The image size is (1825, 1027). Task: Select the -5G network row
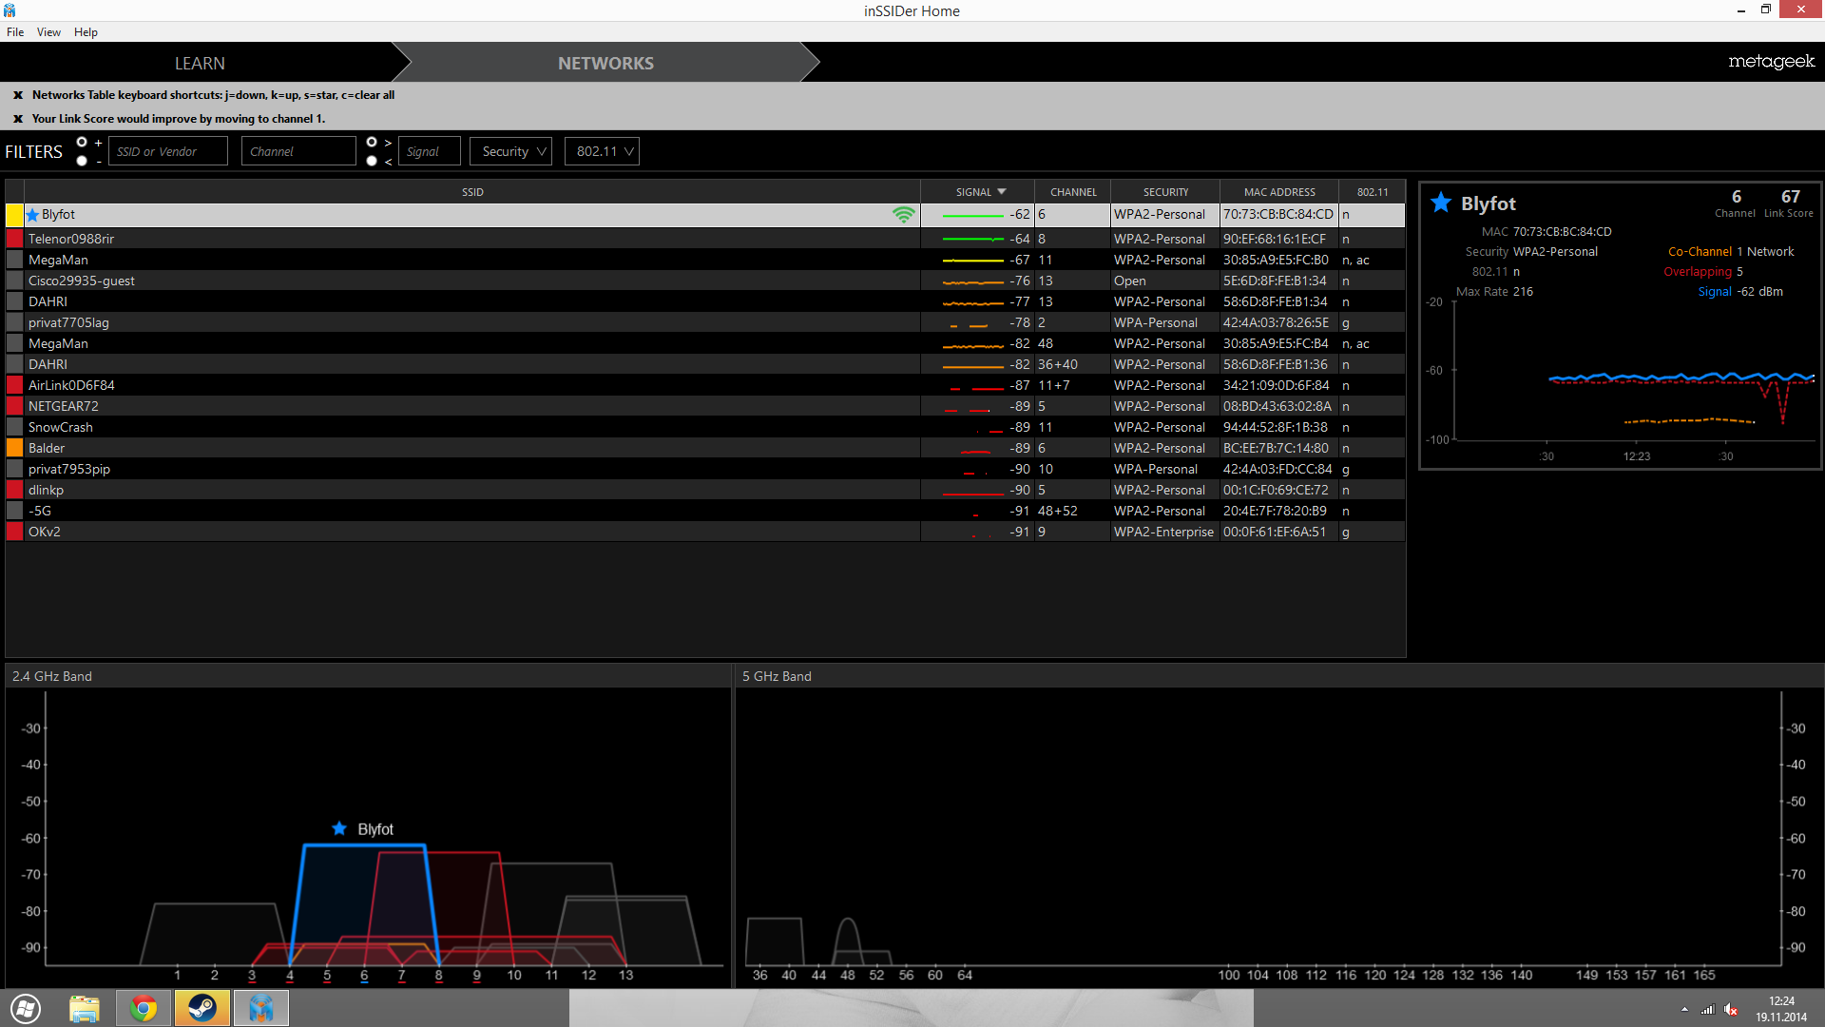click(x=705, y=511)
